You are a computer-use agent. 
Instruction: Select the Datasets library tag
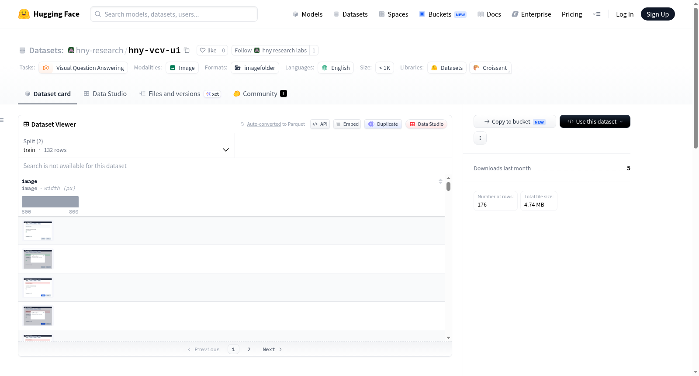coord(447,68)
